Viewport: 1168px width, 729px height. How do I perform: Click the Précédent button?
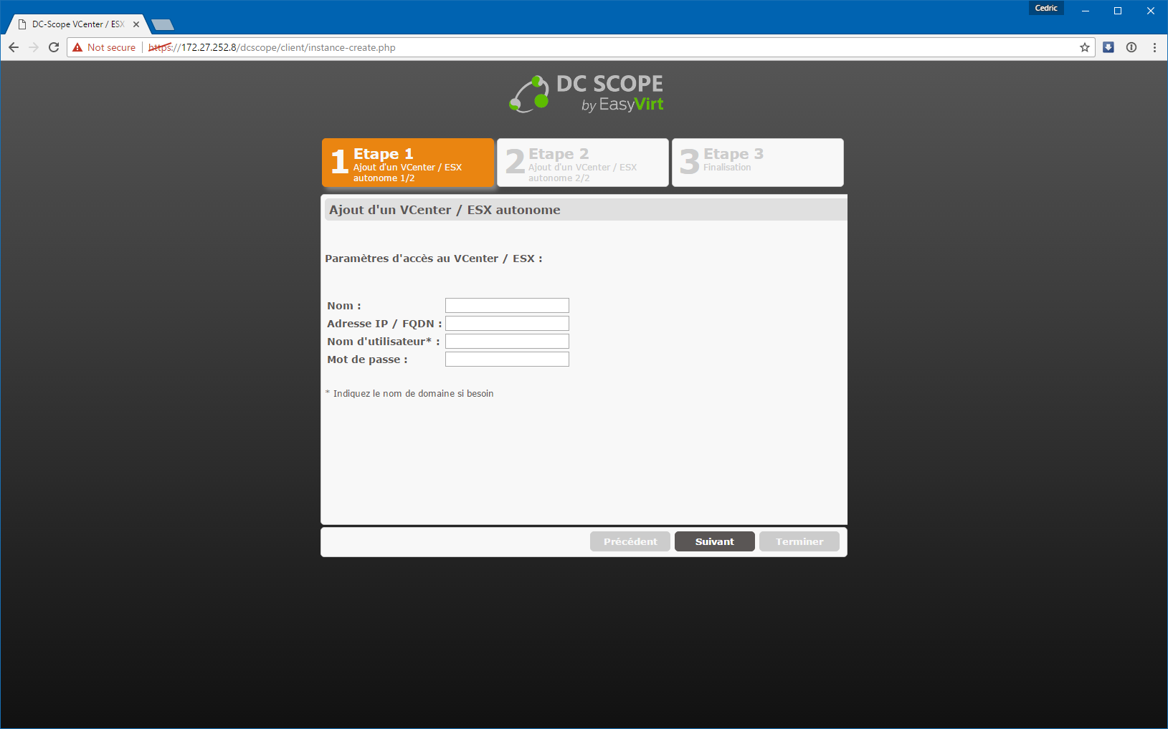pyautogui.click(x=630, y=541)
